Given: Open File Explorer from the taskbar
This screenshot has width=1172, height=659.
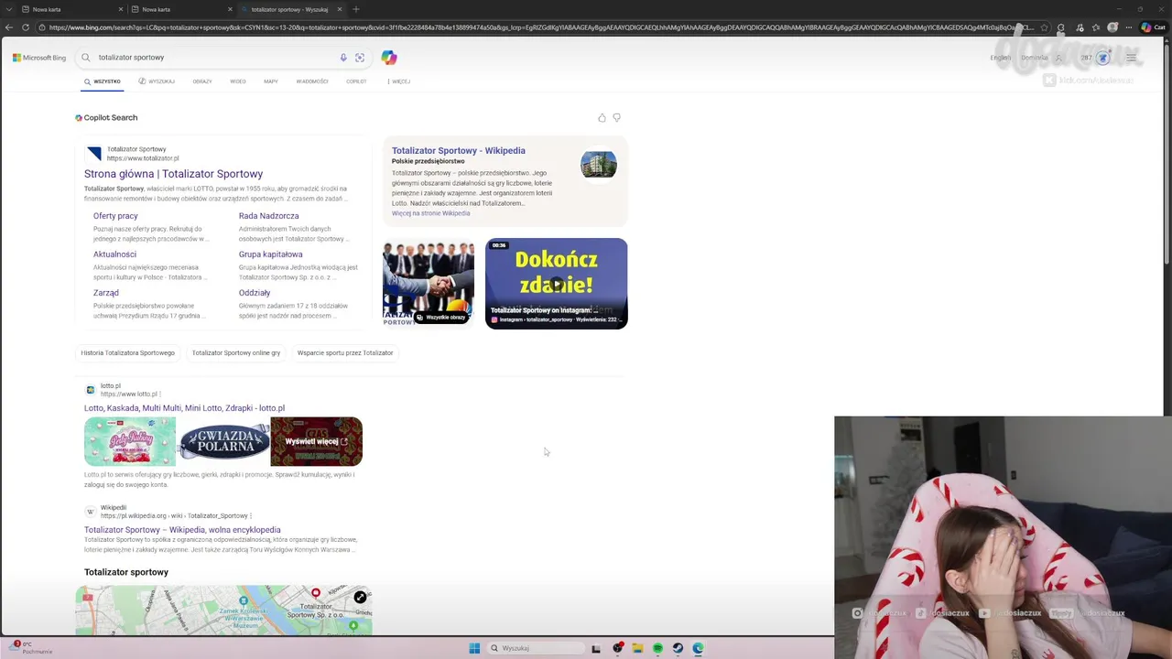Looking at the screenshot, I should [637, 648].
